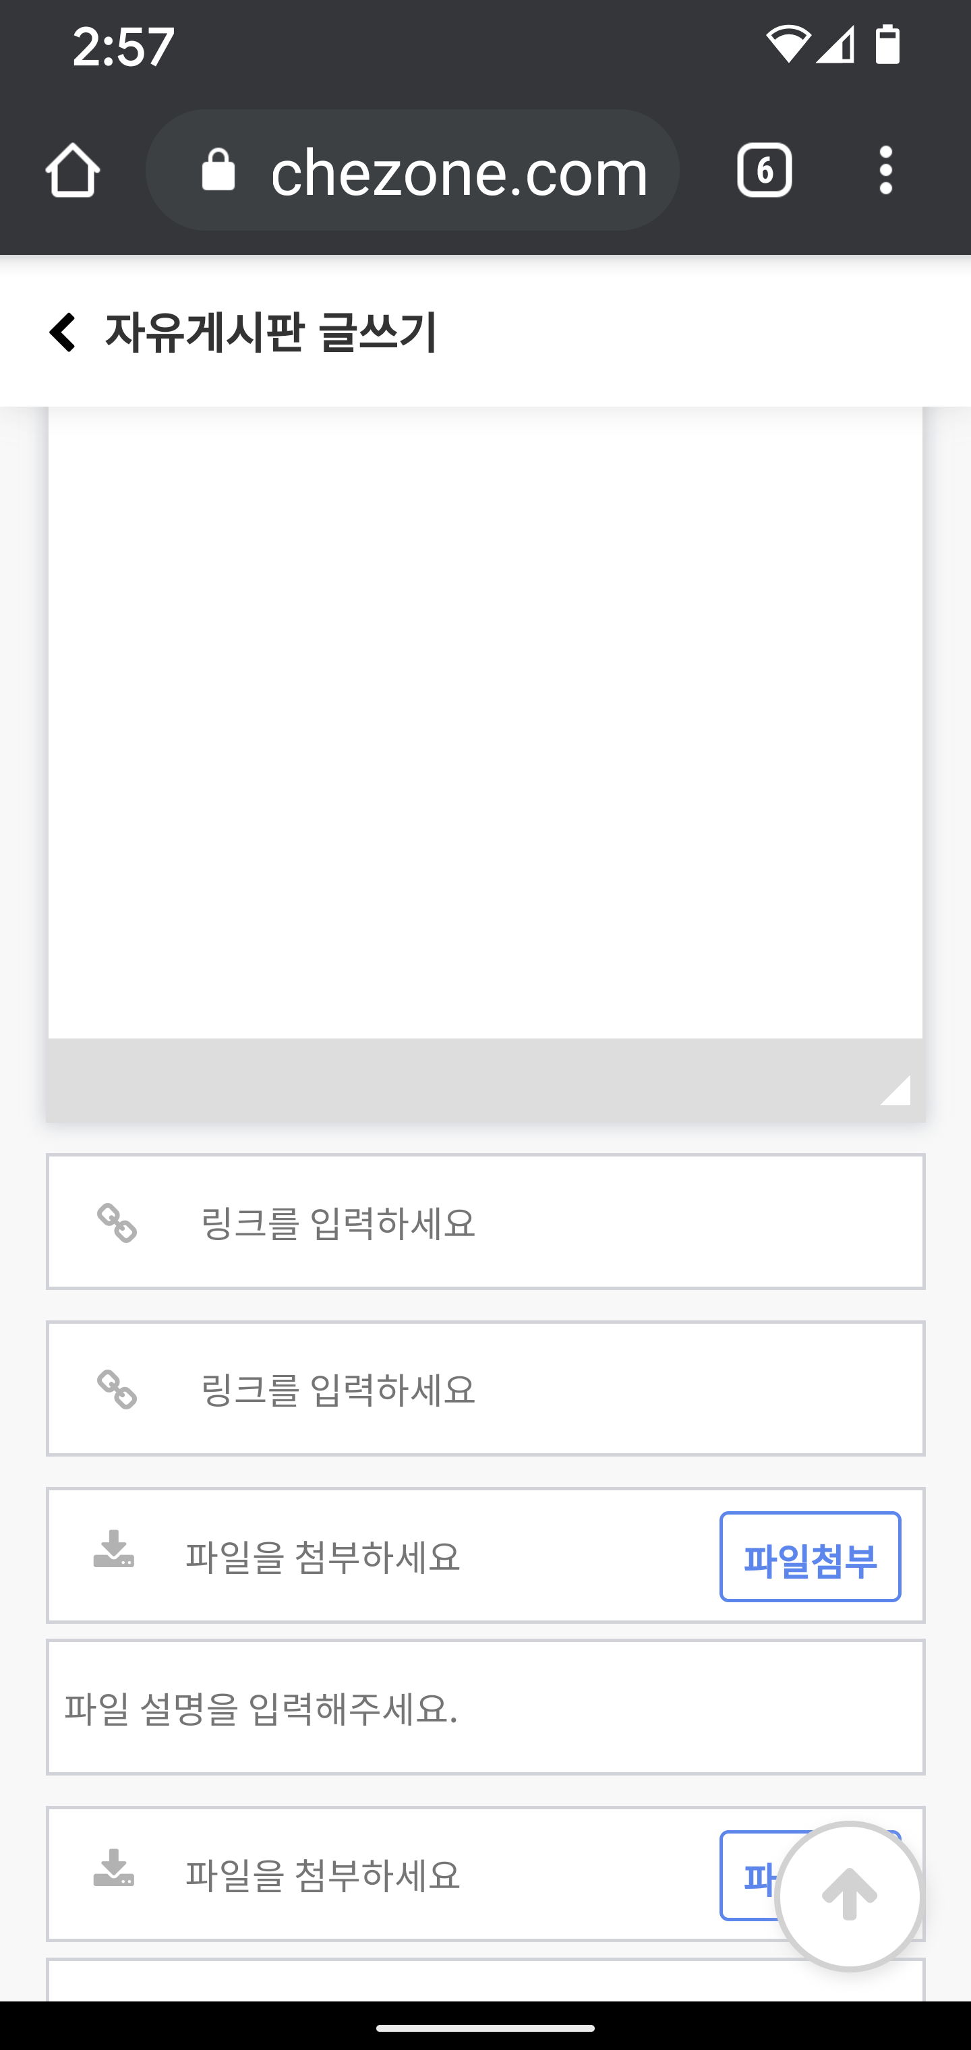The image size is (971, 2050).
Task: Grab the textarea resize handle corner
Action: pyautogui.click(x=895, y=1090)
